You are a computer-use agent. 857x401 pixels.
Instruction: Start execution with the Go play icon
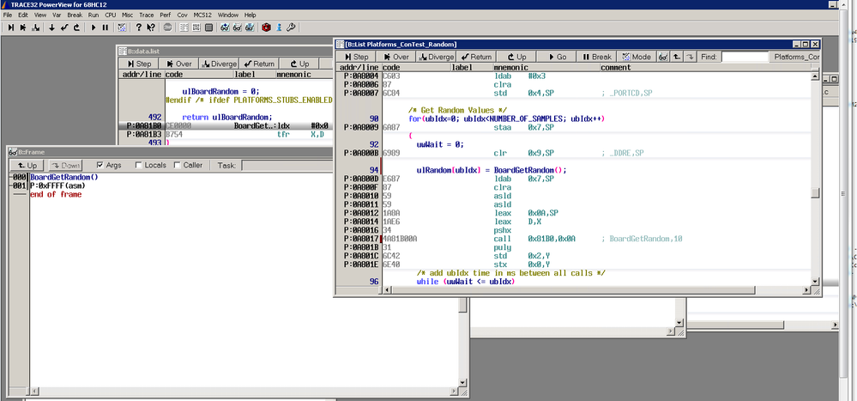[x=94, y=27]
